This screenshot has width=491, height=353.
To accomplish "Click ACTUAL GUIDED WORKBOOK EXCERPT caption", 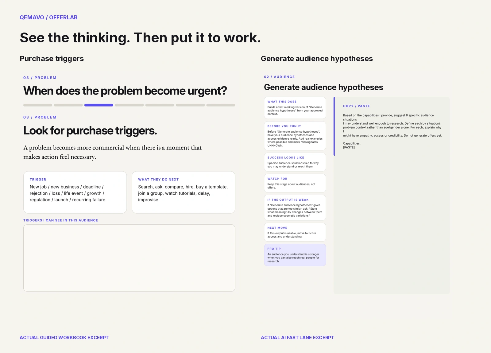I will pos(64,338).
